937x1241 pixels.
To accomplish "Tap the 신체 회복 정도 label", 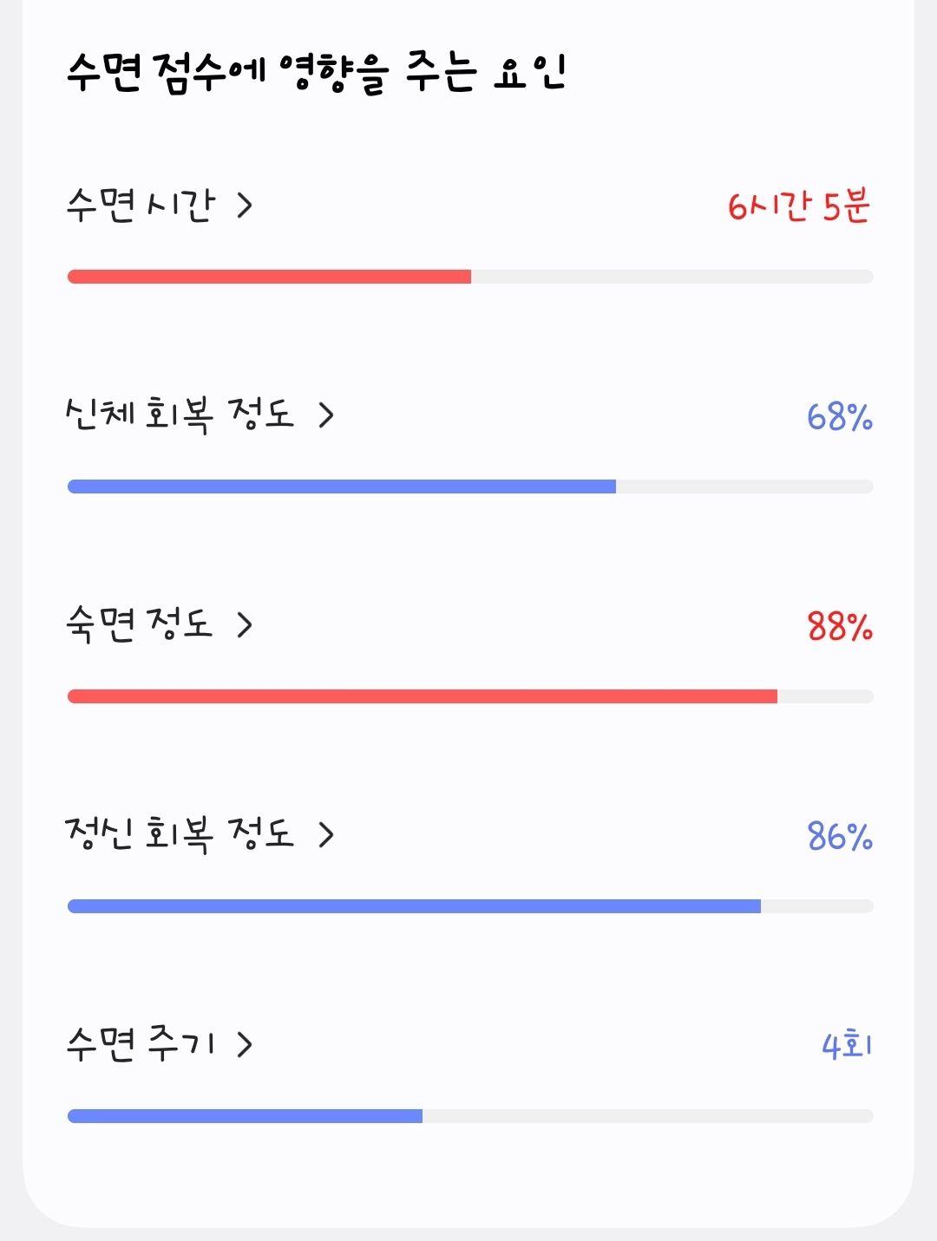I will click(x=180, y=415).
